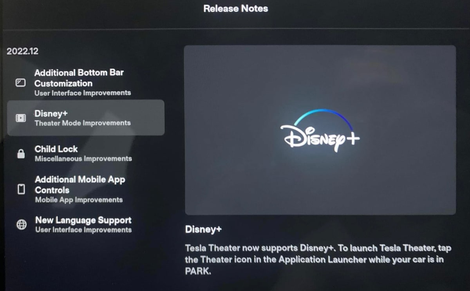This screenshot has height=291, width=470.
Task: Click the mobile phone icon
Action: (x=21, y=190)
